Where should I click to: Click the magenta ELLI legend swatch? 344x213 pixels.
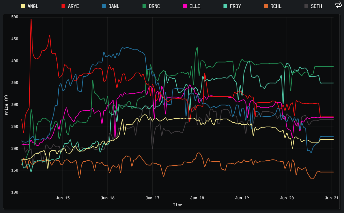click(185, 6)
